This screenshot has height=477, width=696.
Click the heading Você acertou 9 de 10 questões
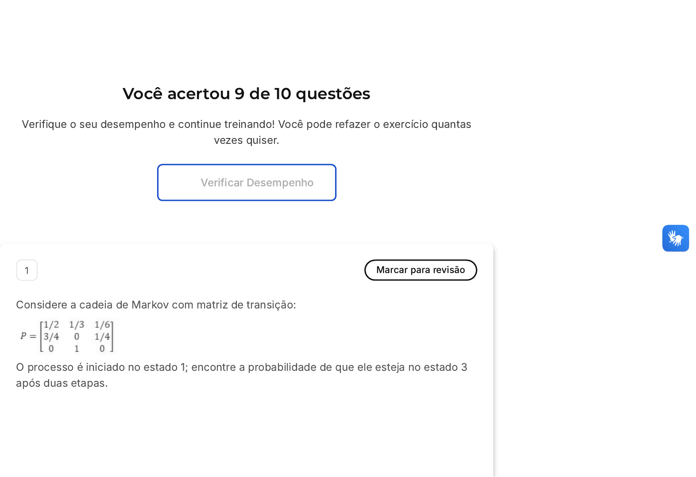tap(246, 94)
